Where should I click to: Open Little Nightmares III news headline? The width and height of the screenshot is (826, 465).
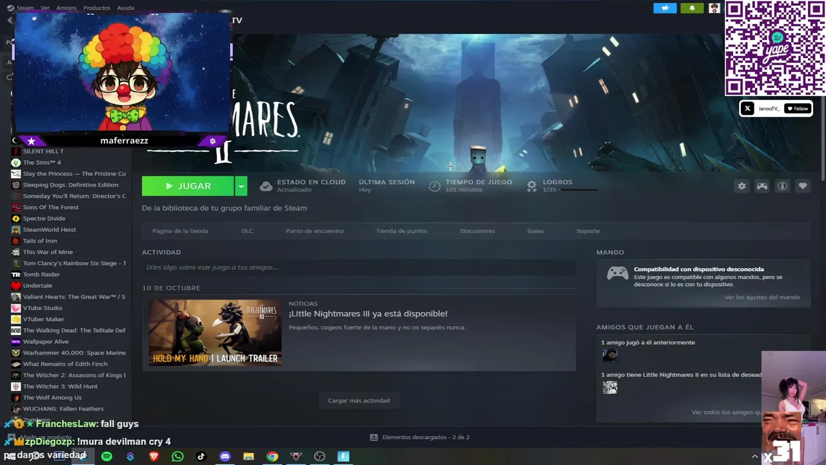[x=368, y=314]
